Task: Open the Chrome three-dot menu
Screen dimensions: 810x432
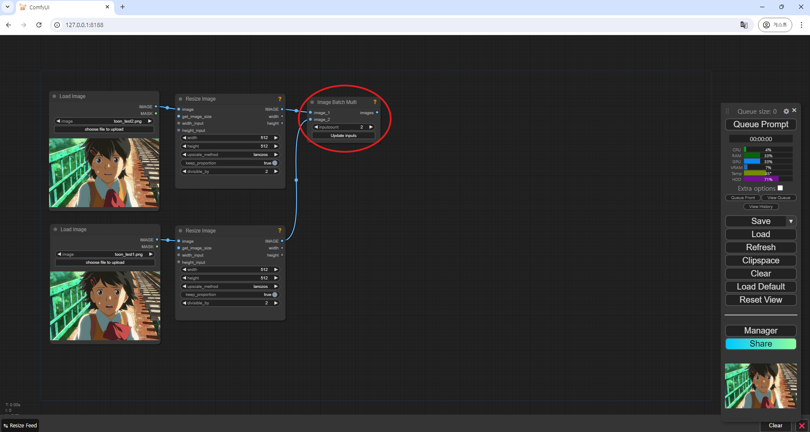Action: 802,25
